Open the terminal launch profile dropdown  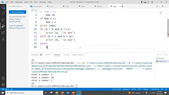click(x=161, y=55)
